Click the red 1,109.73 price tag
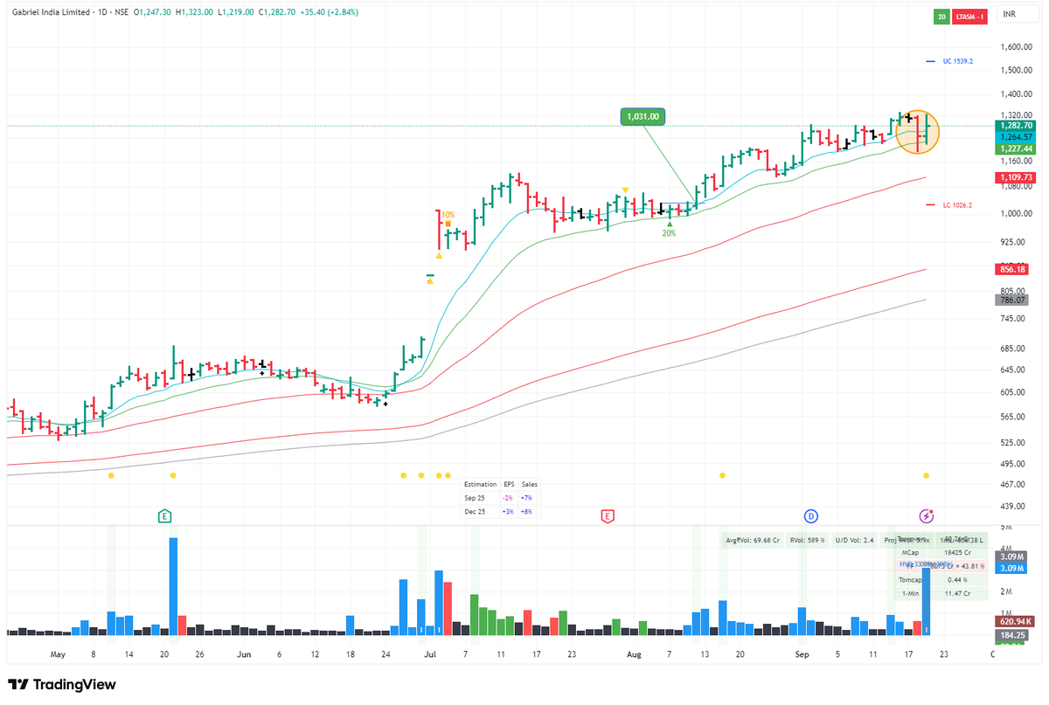Viewport: 1049px width, 705px height. click(1014, 177)
